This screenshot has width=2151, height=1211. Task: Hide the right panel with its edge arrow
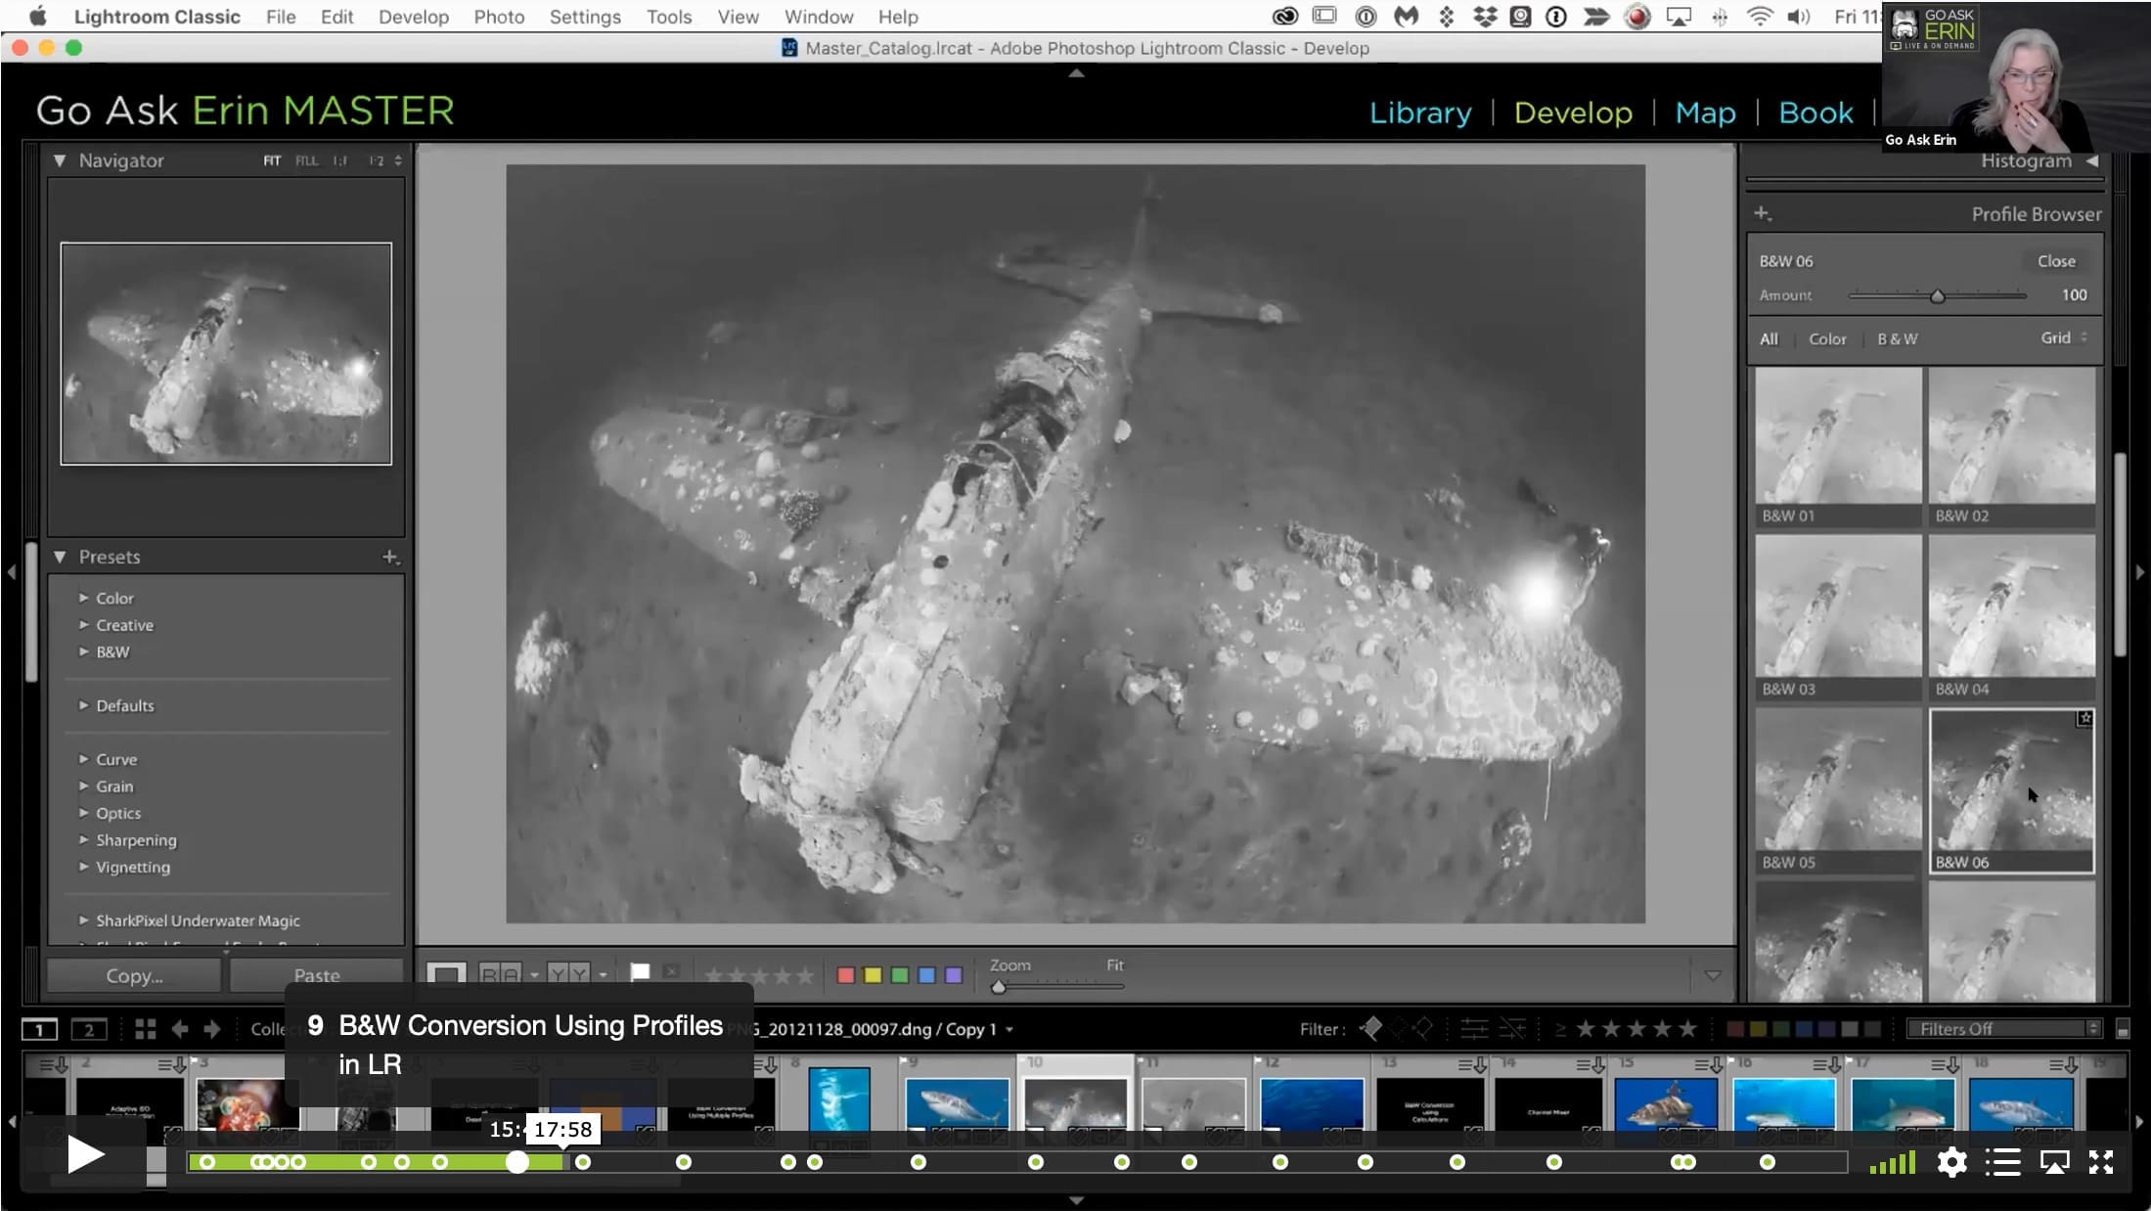(2139, 572)
